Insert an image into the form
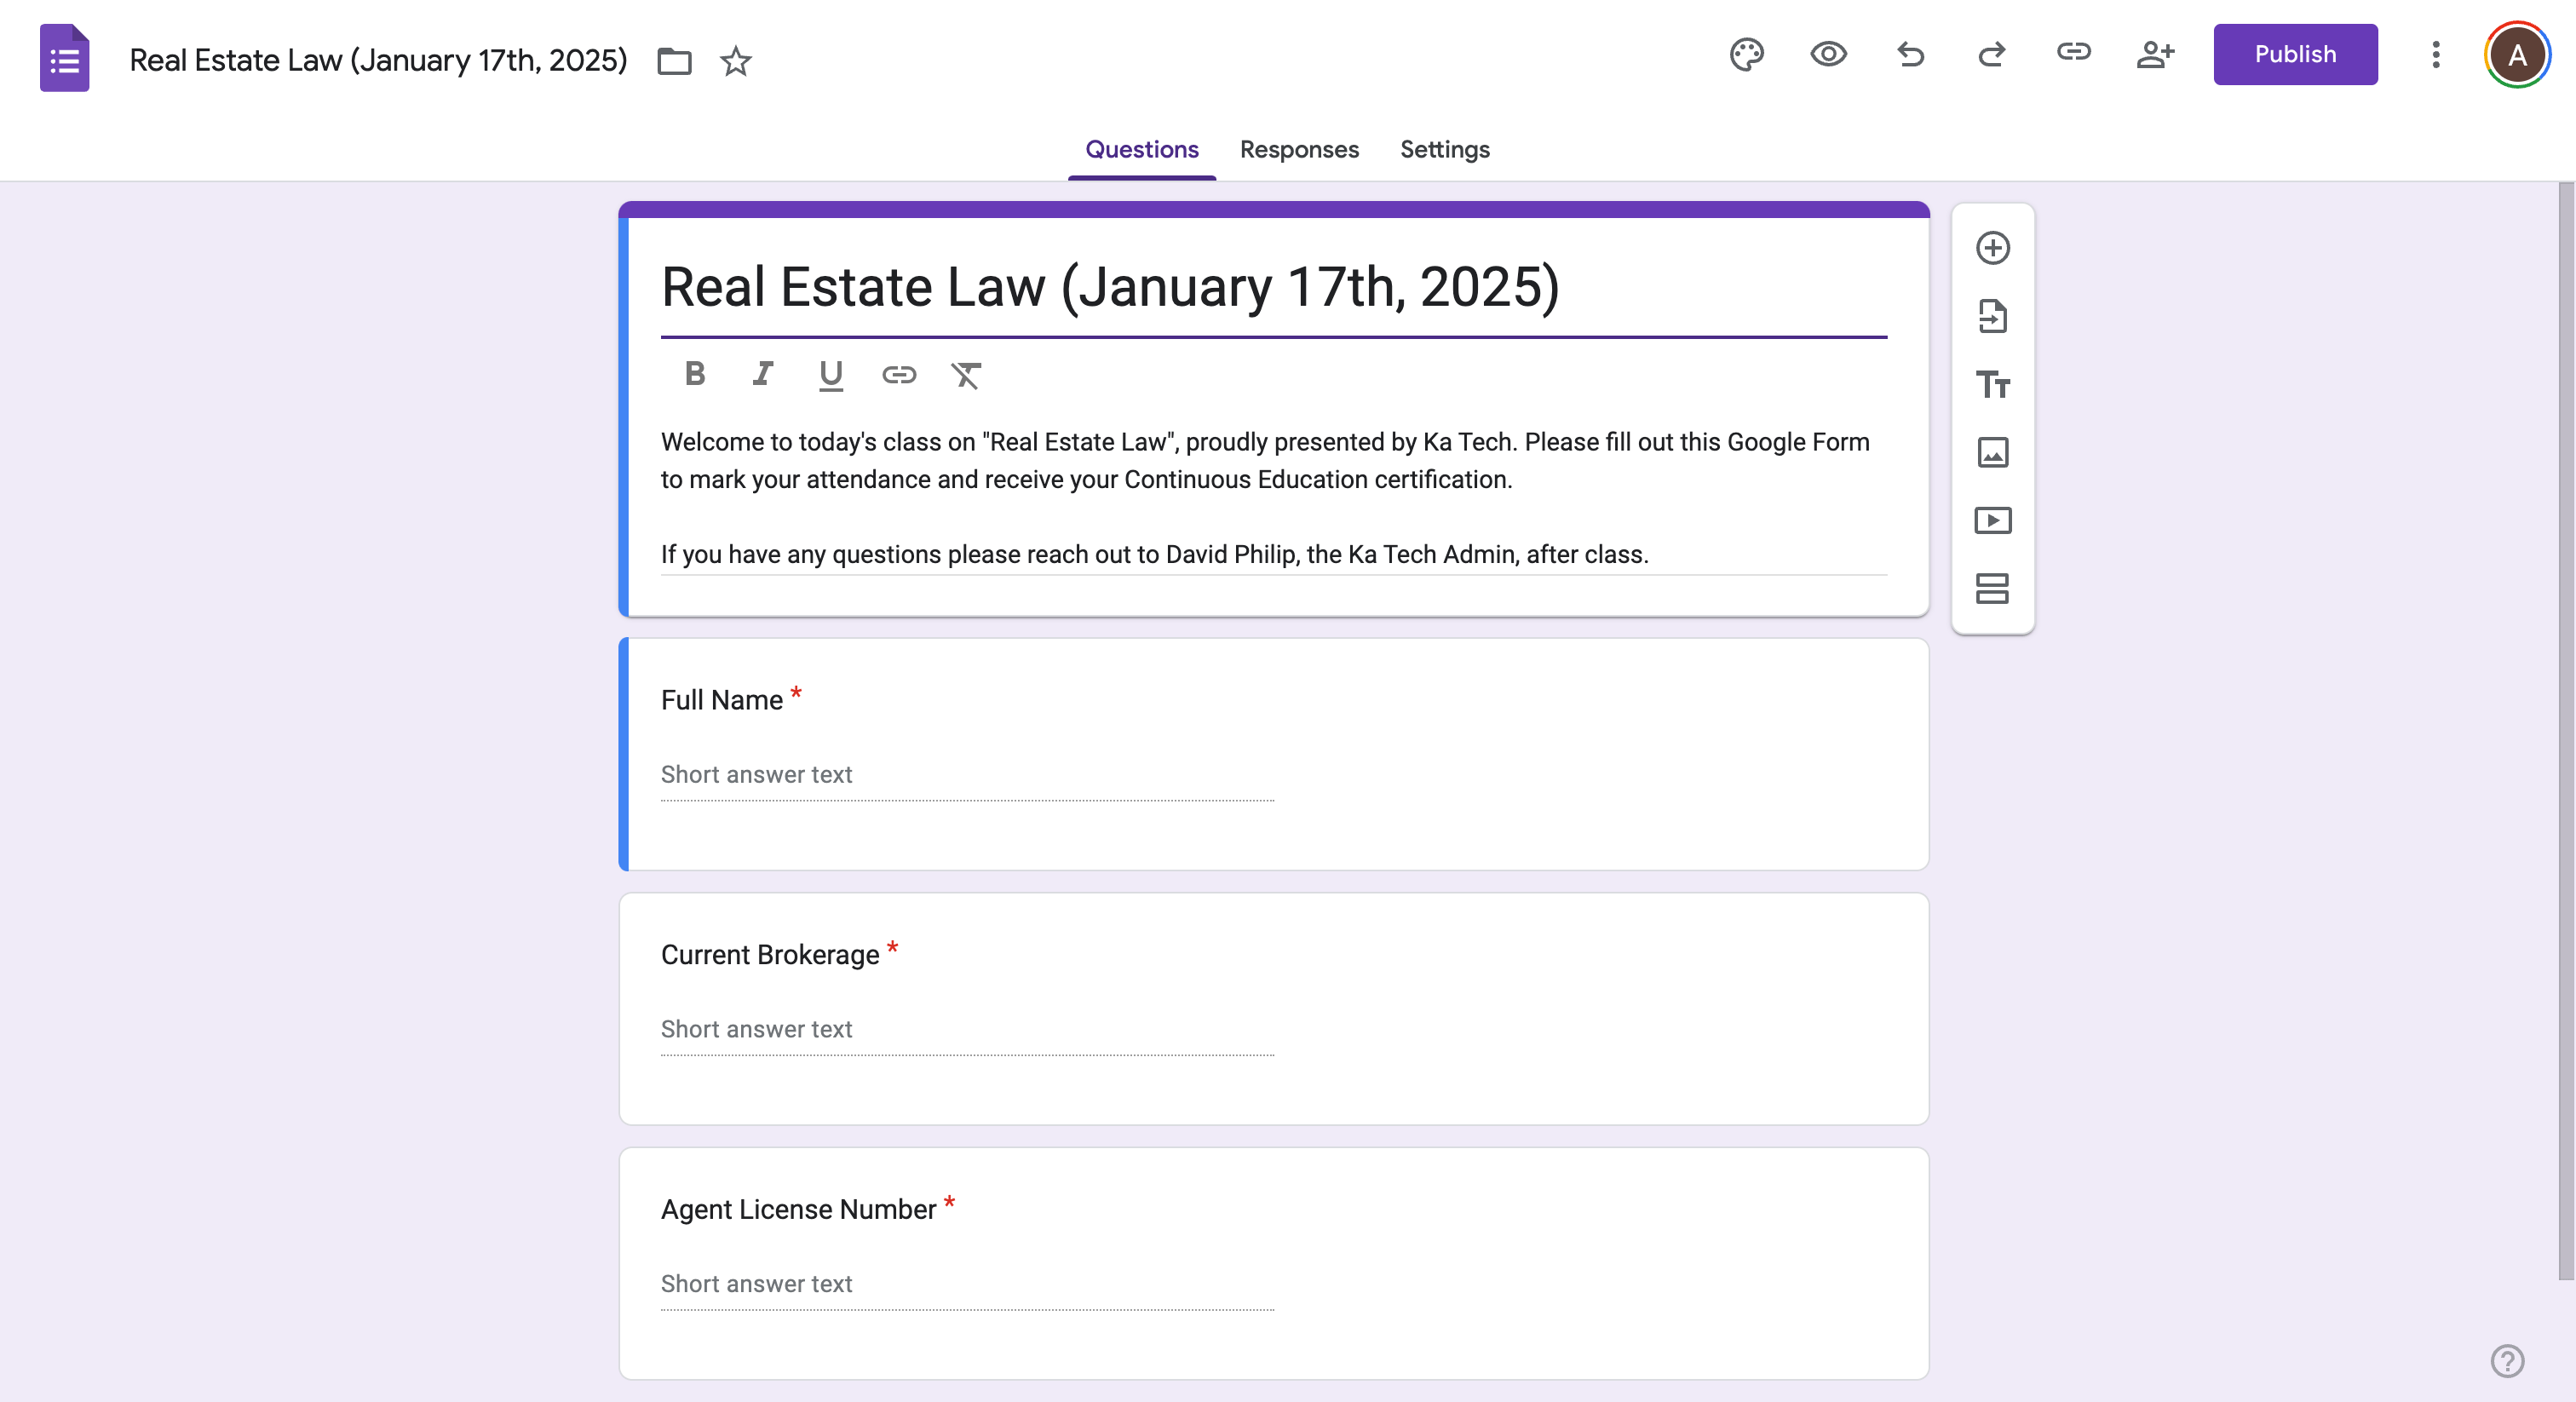The image size is (2576, 1402). tap(1992, 452)
